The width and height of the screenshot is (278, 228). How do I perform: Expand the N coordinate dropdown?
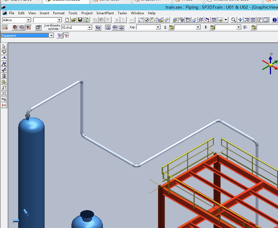(x=239, y=27)
